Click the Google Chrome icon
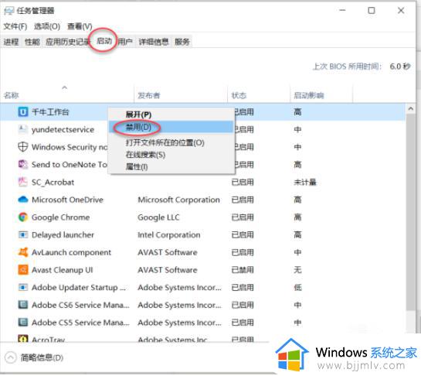 click(x=23, y=217)
